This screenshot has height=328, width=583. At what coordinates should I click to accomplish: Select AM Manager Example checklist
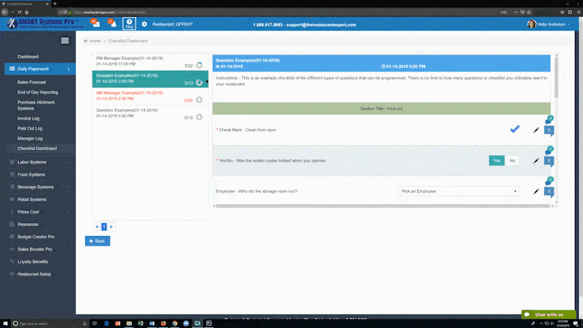(150, 96)
